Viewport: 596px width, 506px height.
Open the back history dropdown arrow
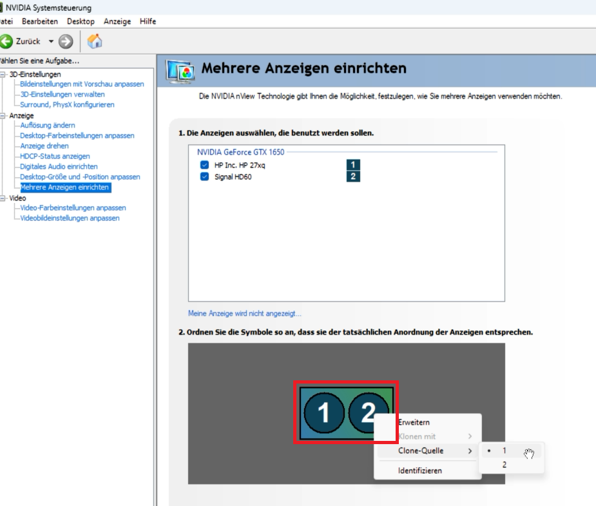point(51,41)
